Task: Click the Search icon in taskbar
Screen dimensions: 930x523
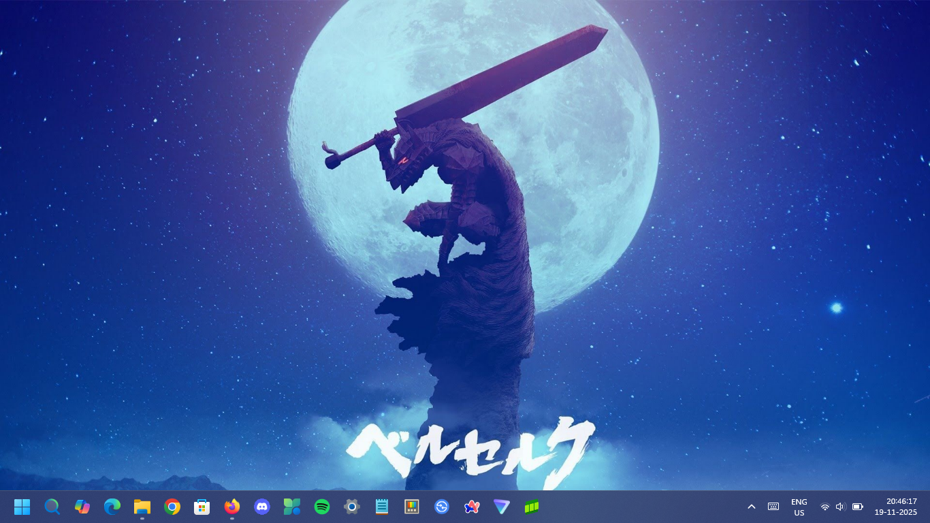Action: coord(52,507)
